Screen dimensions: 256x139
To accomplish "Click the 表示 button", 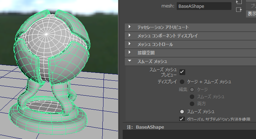I will point(251,14).
